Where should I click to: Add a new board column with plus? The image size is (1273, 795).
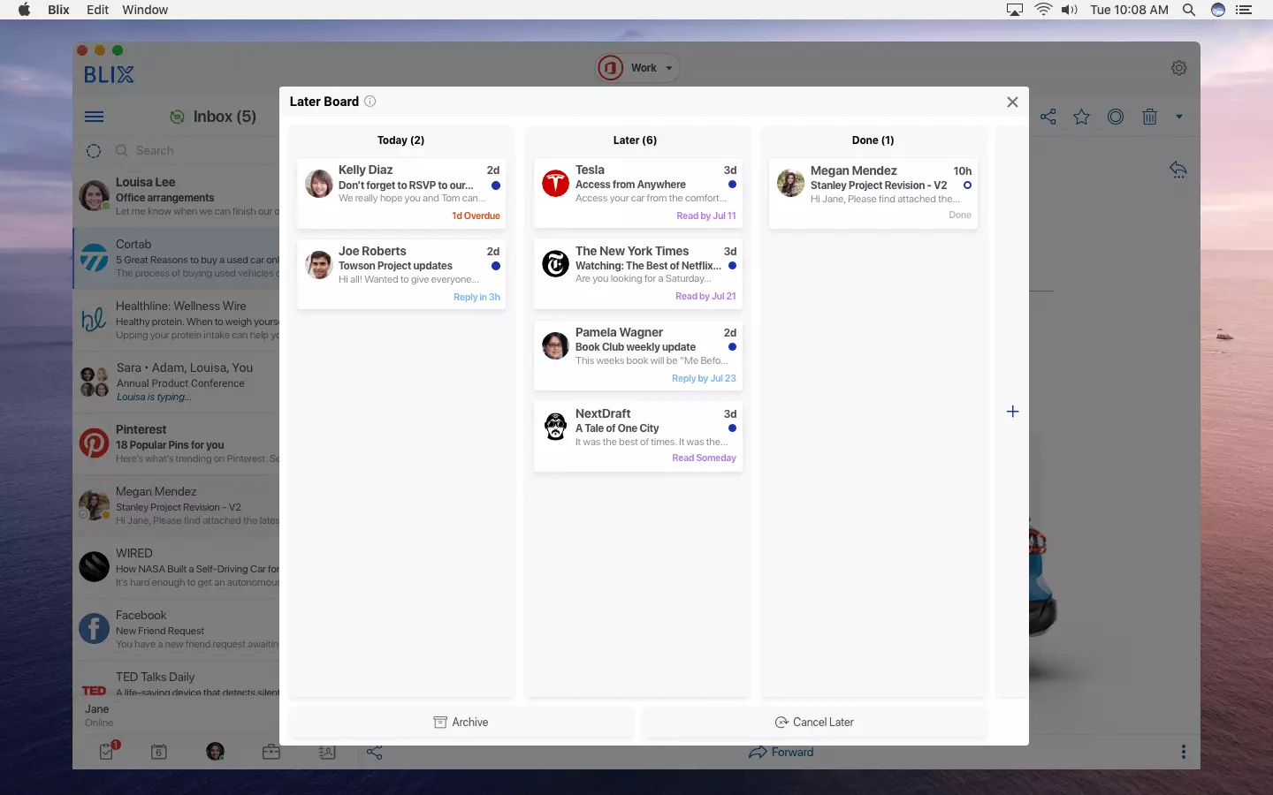tap(1013, 412)
